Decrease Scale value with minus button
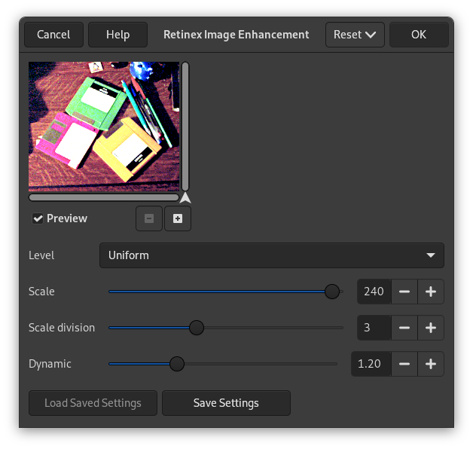 click(404, 292)
